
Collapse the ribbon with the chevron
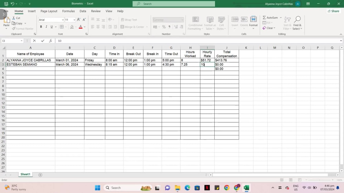341,34
